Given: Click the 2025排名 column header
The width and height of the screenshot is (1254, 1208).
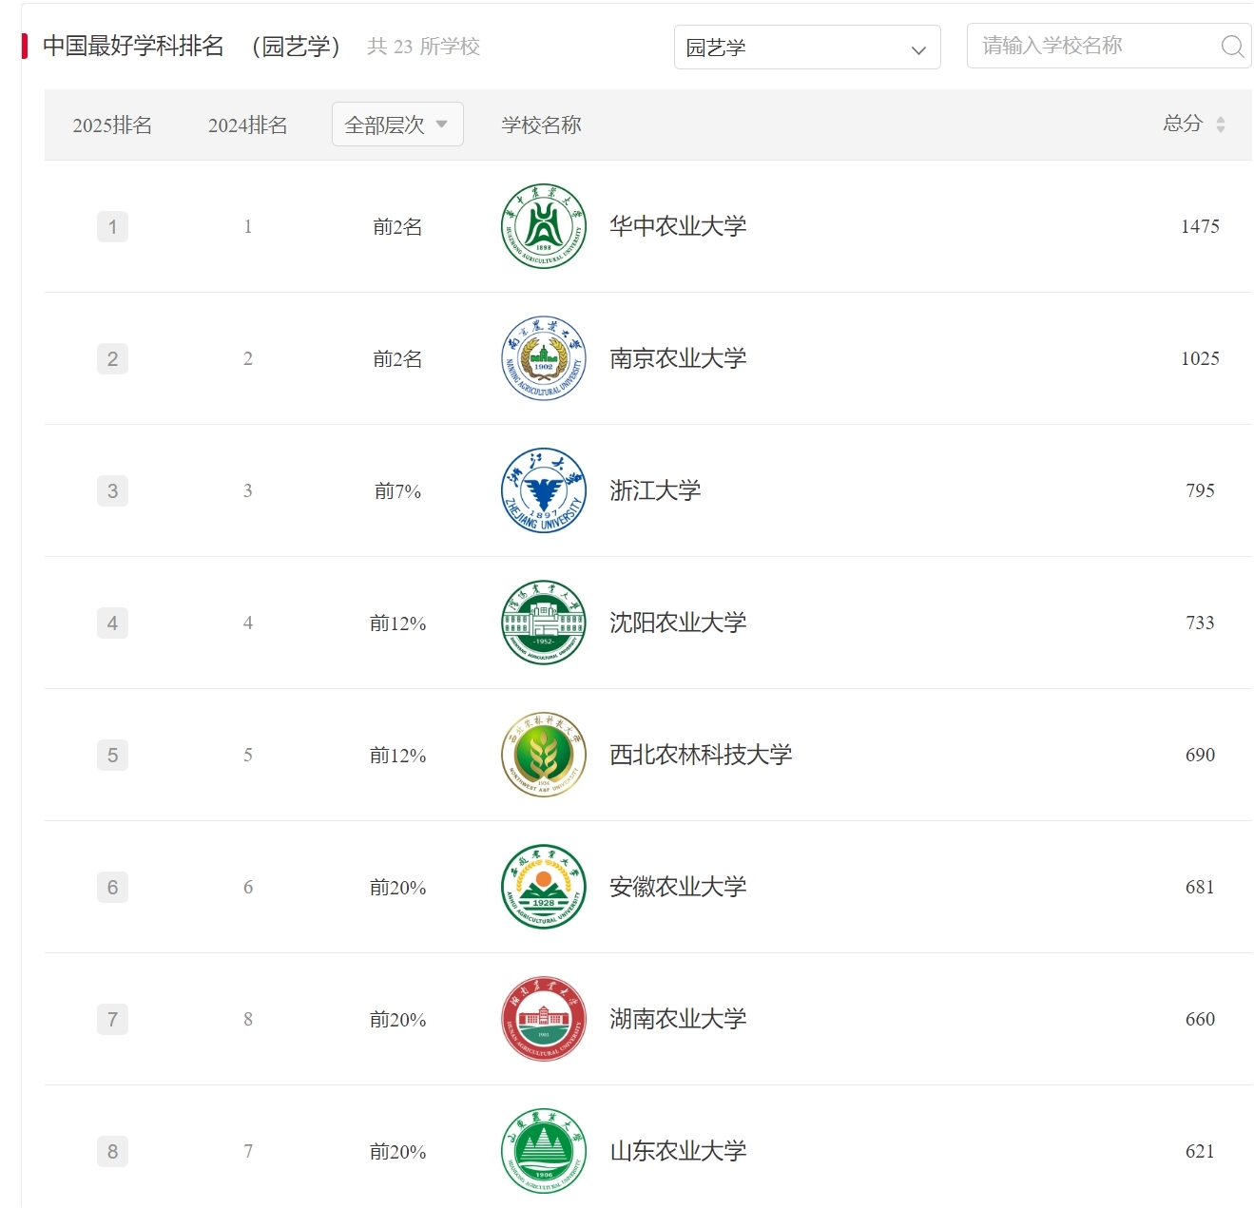Looking at the screenshot, I should pos(112,125).
